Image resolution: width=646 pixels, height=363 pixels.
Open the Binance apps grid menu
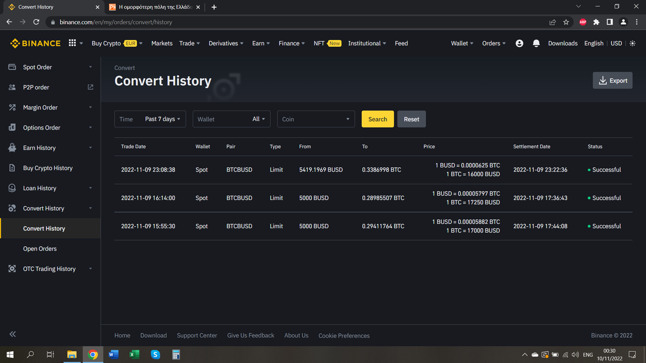tap(72, 43)
